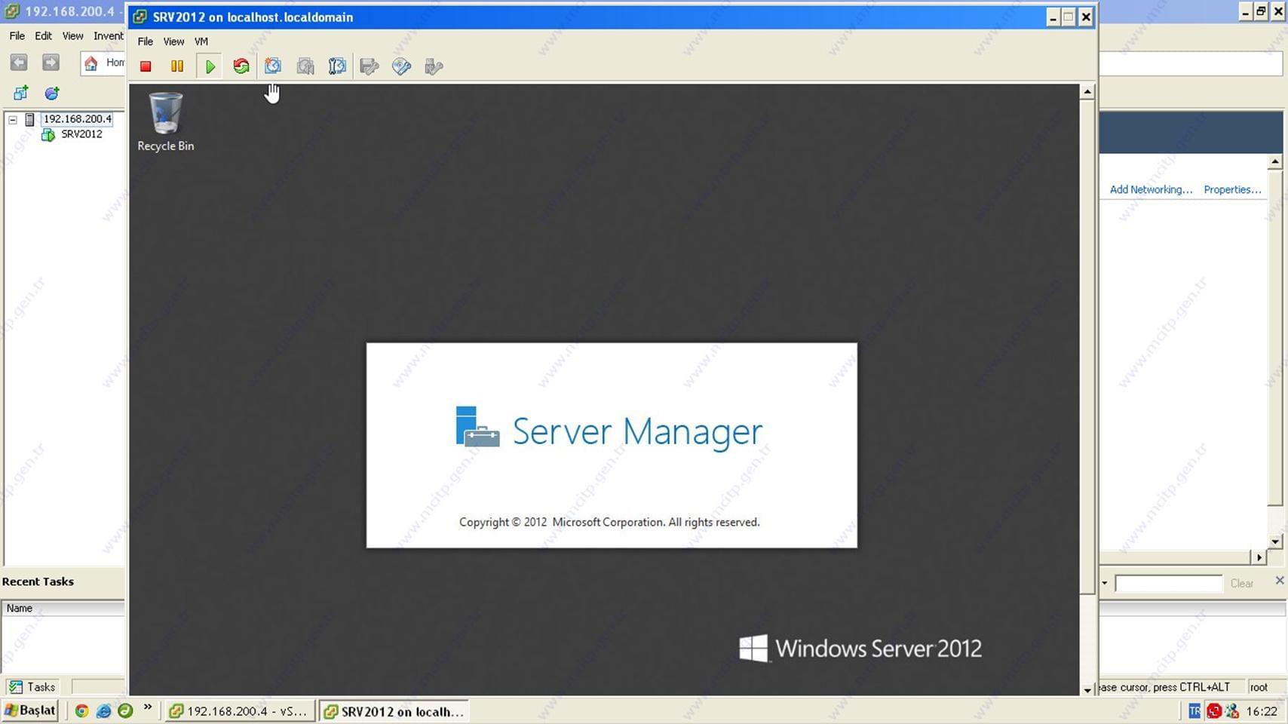Screen dimensions: 1288x724
Task: Select the 192.168.200.4 host in the inventory tree
Action: pyautogui.click(x=77, y=119)
